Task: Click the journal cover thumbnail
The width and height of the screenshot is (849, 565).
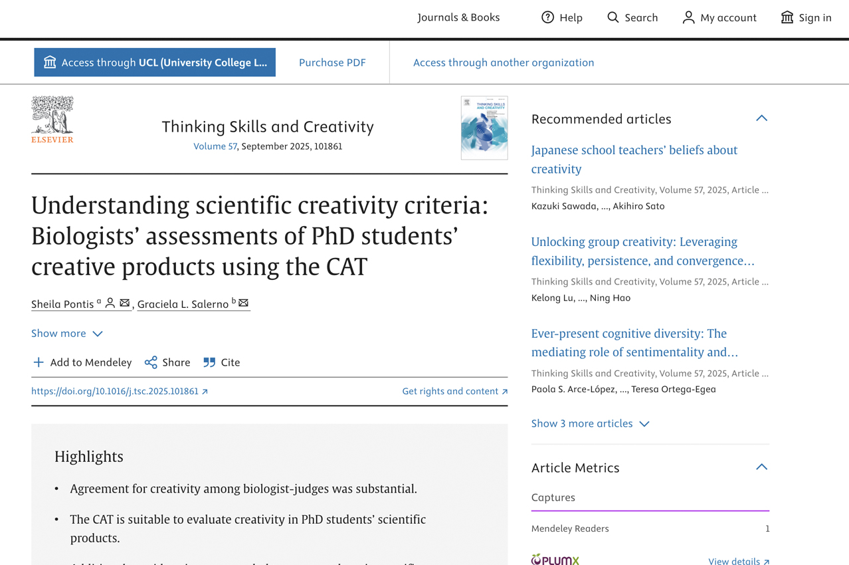Action: [484, 128]
